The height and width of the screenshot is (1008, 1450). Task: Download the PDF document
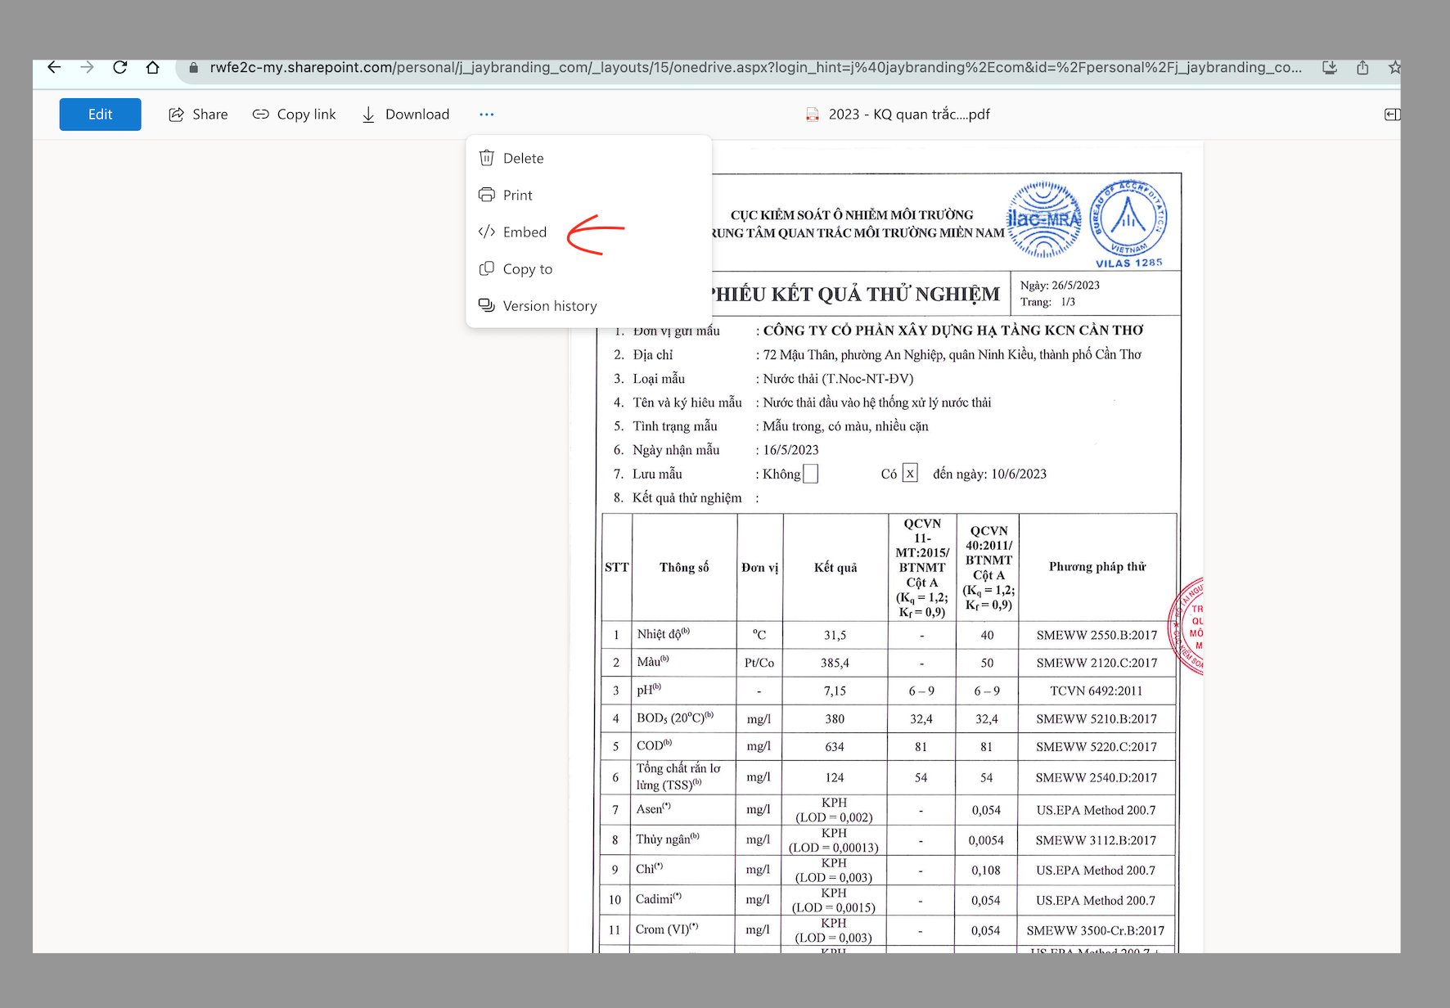click(x=406, y=115)
